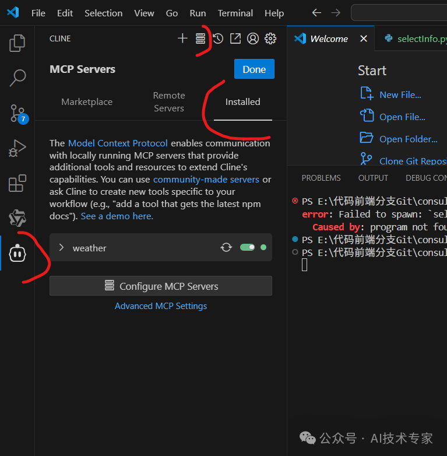Screen dimensions: 447x456
Task: Open Cline account icon
Action: [x=253, y=38]
